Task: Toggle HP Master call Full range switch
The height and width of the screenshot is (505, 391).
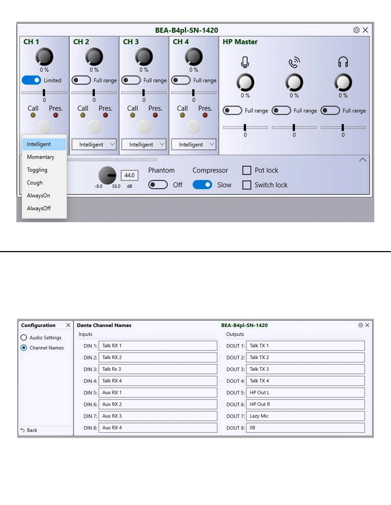Action: (x=281, y=110)
